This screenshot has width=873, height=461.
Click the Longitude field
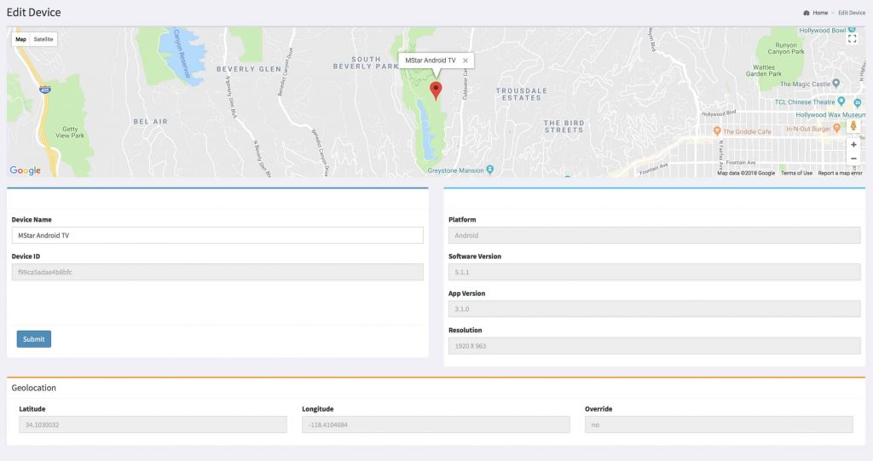tap(436, 424)
